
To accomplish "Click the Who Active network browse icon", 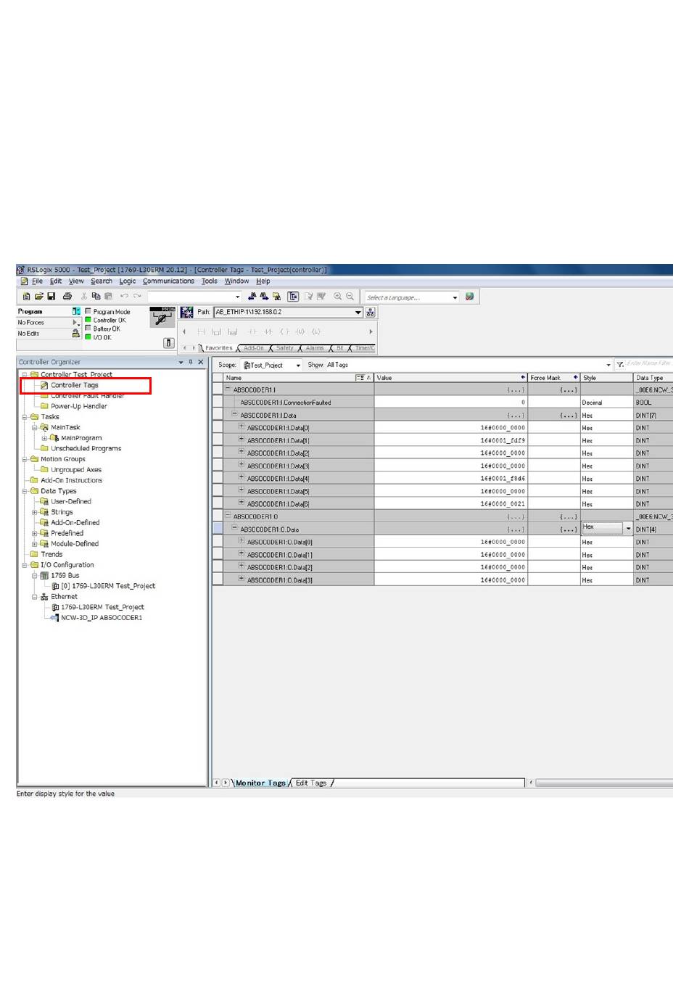I will tap(370, 313).
